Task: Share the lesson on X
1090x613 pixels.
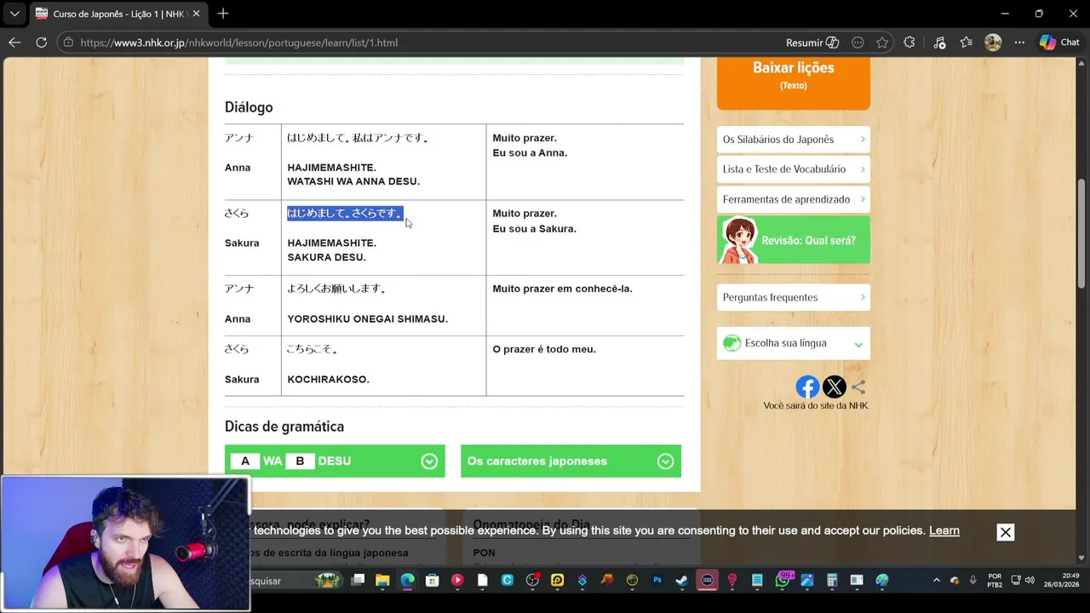Action: click(835, 387)
